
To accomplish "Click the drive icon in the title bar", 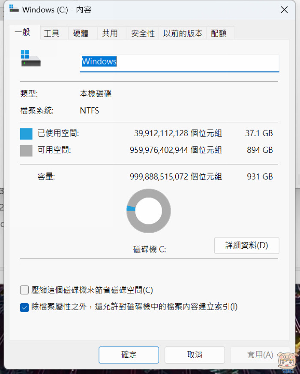I will 14,9.
